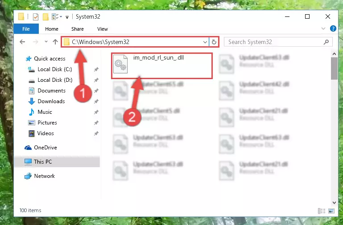
Task: Open the Customize Quick Access Toolbar arrow
Action: (67, 17)
